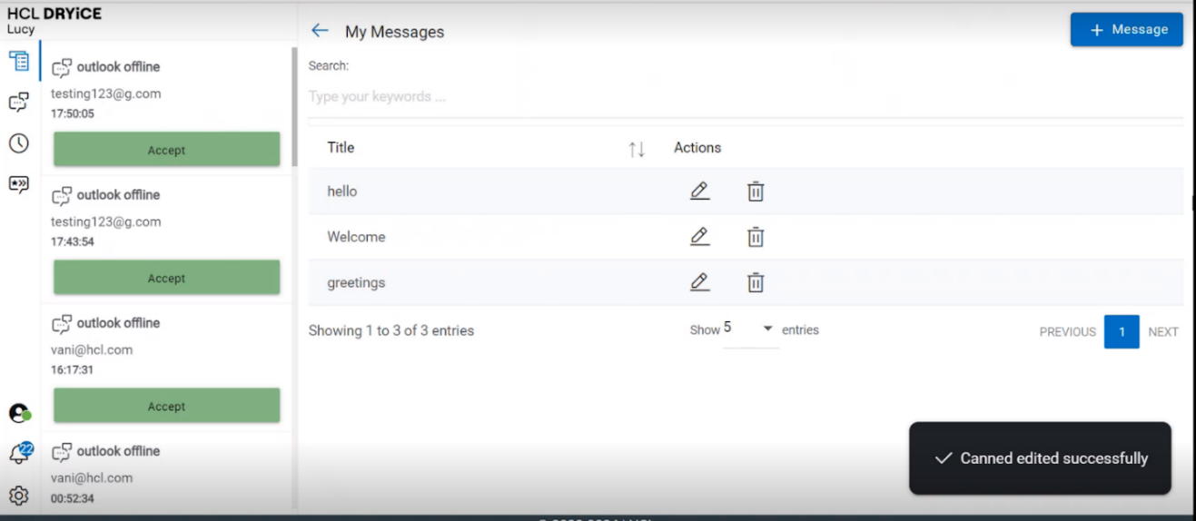1196x521 pixels.
Task: Click the Actions column header
Action: pyautogui.click(x=697, y=148)
